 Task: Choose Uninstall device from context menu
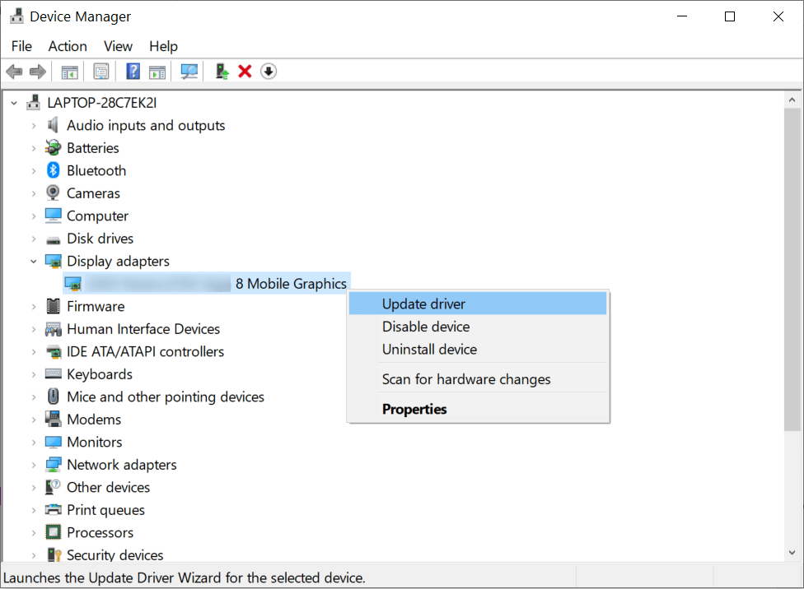point(478,349)
